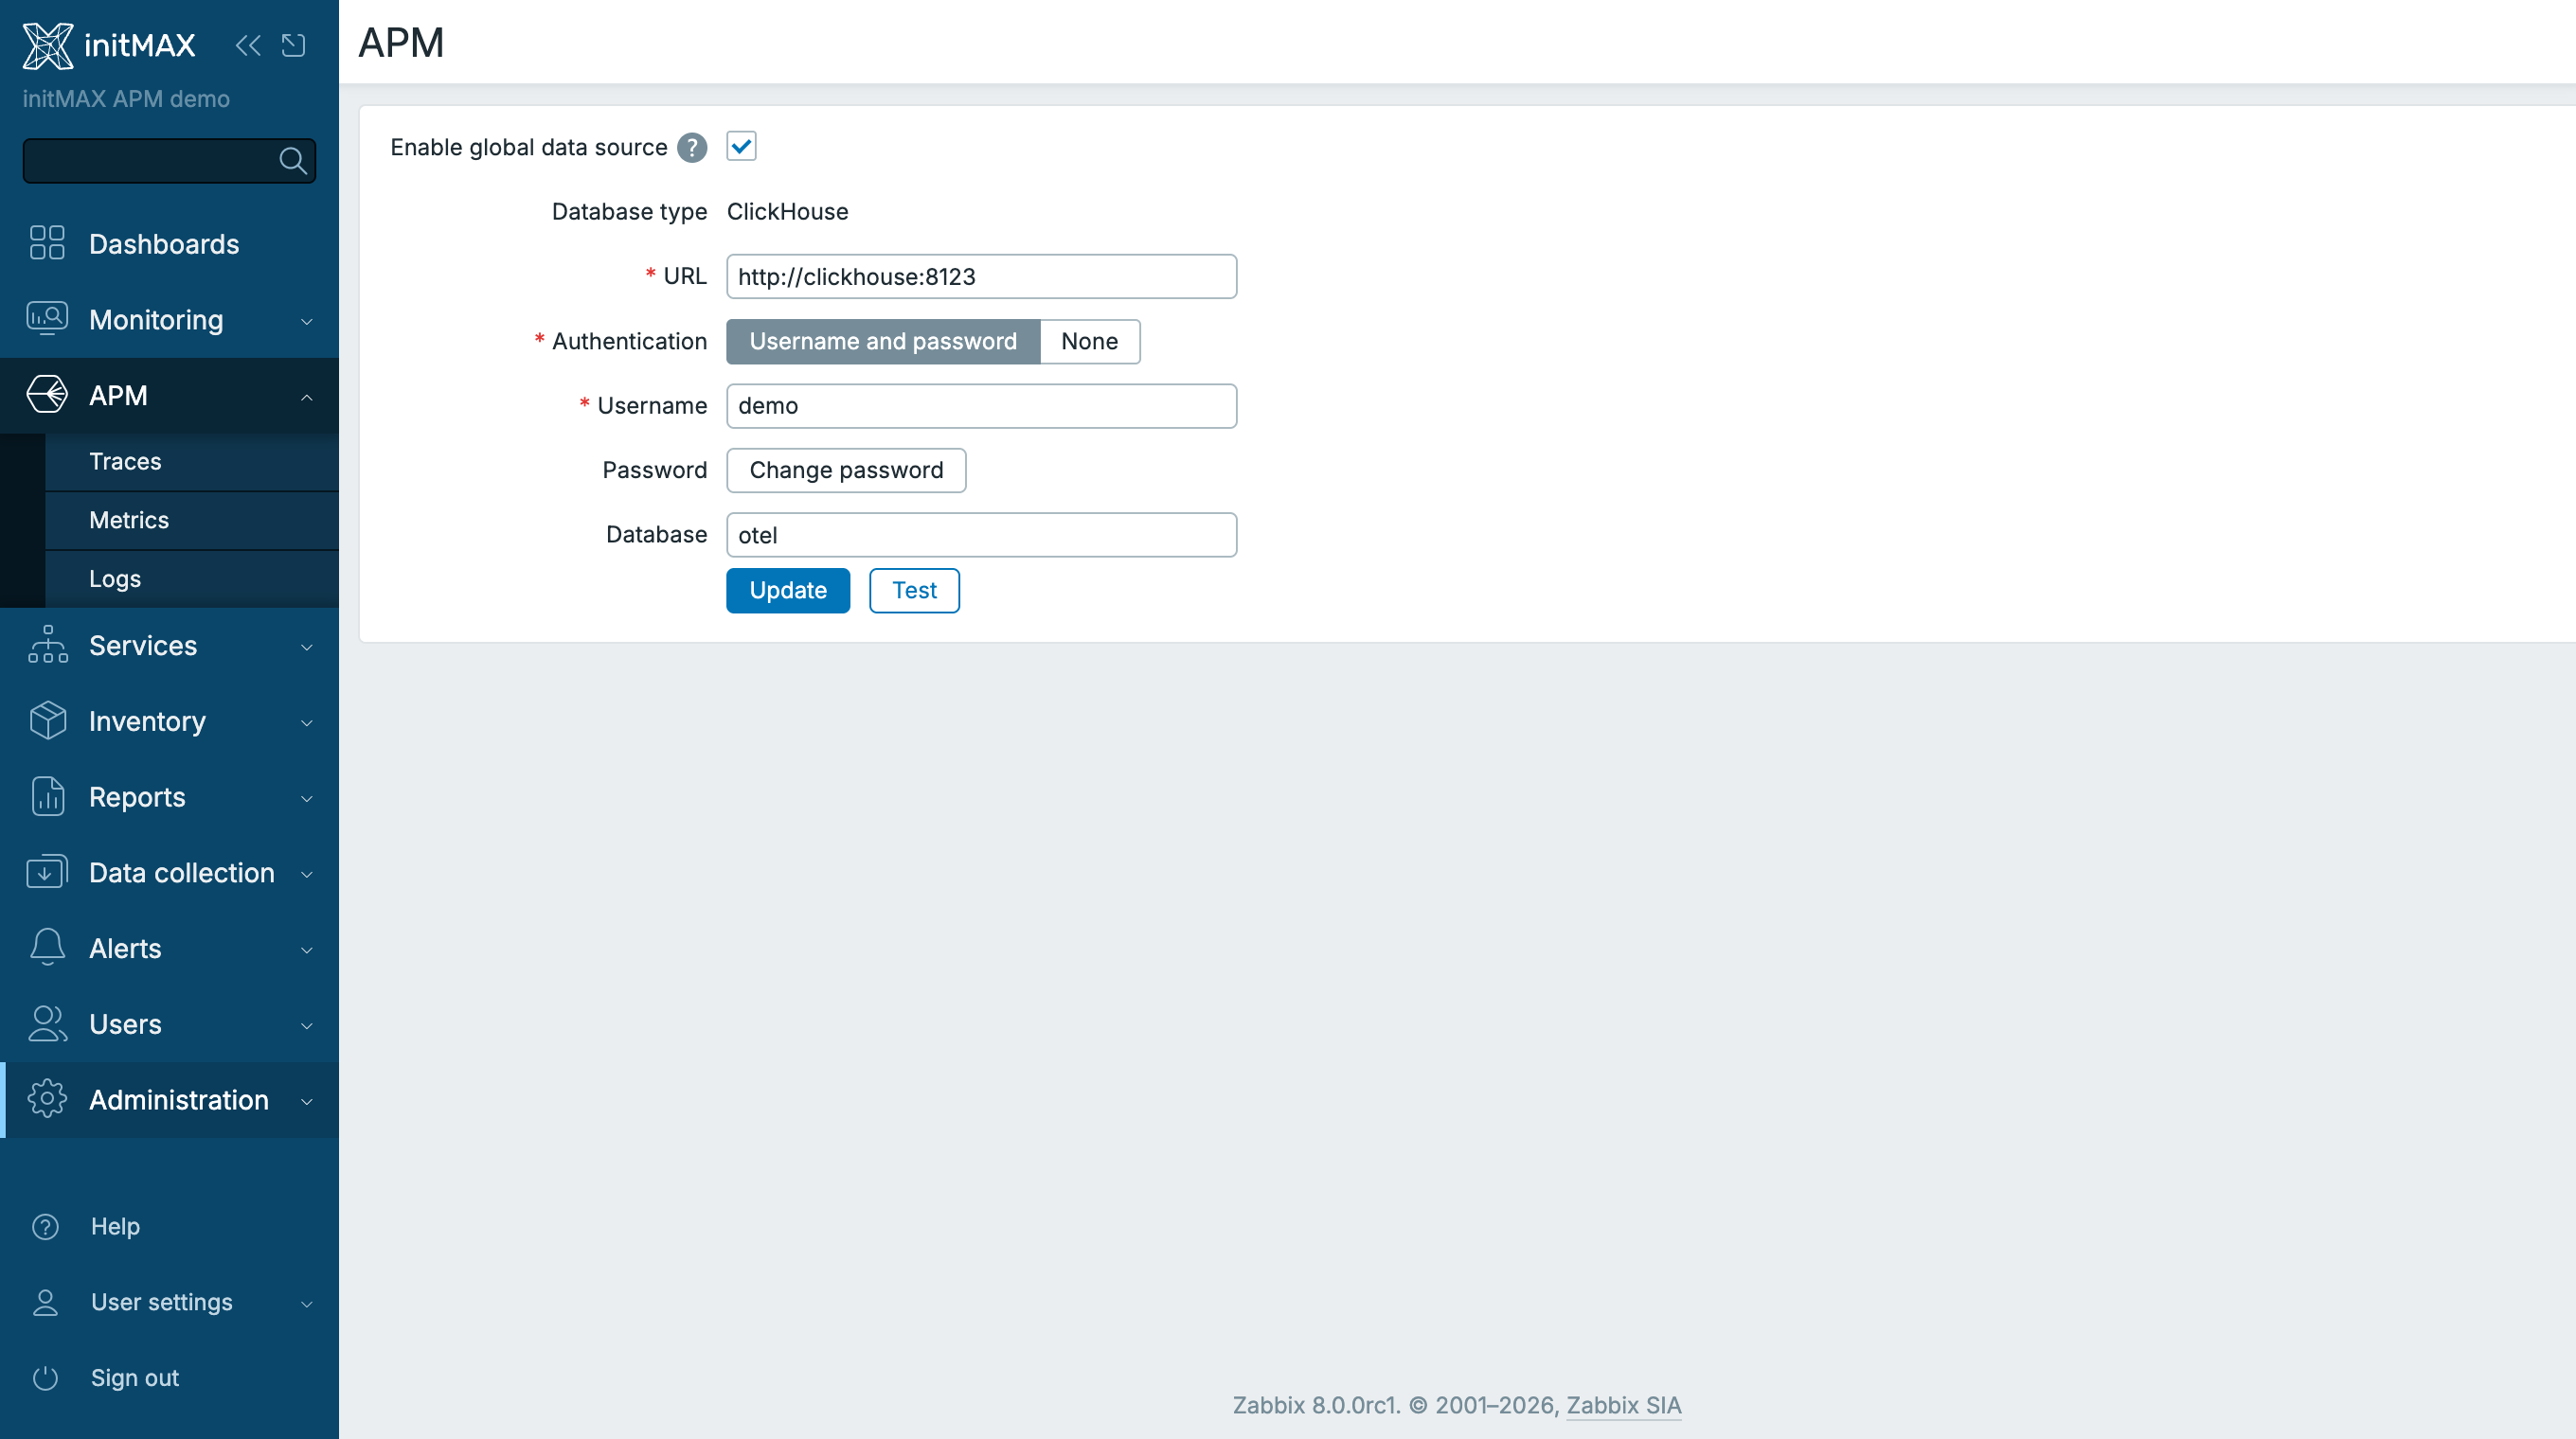
Task: Expand the Services menu chevron
Action: tap(307, 647)
